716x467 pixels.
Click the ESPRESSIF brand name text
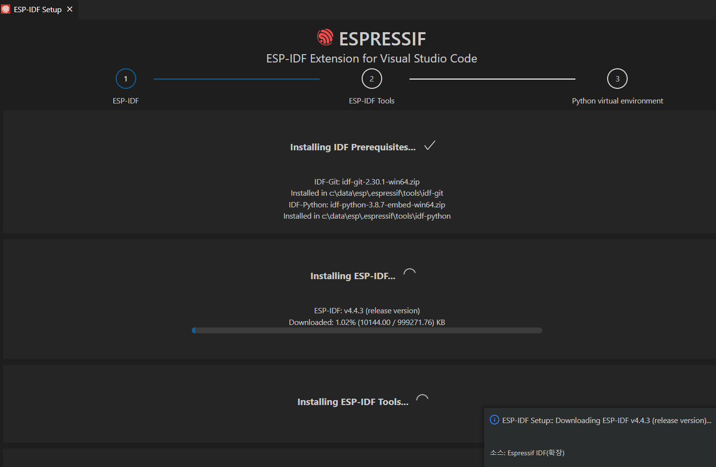(x=383, y=39)
